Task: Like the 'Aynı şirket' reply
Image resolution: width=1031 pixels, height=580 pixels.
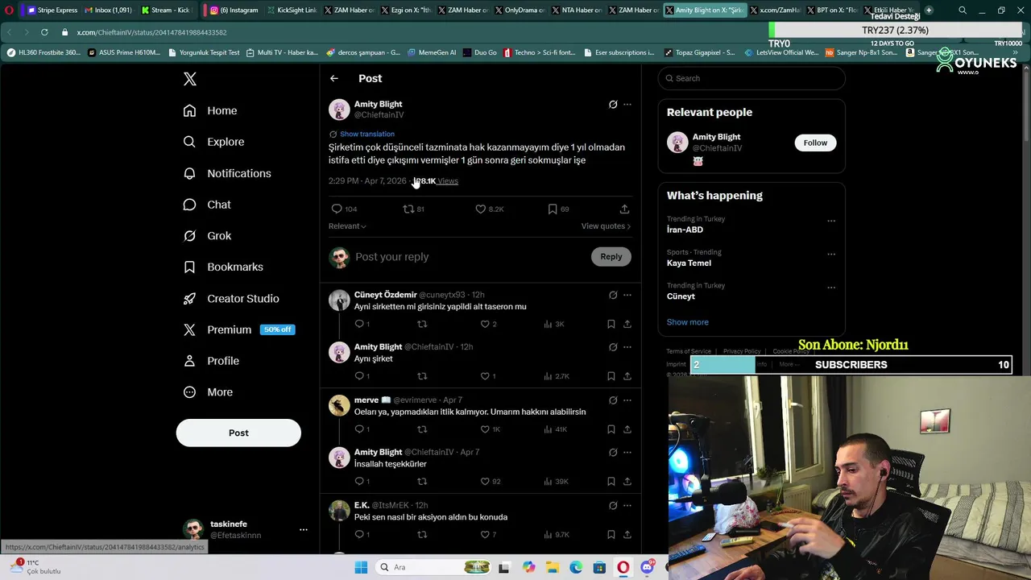Action: [489, 376]
